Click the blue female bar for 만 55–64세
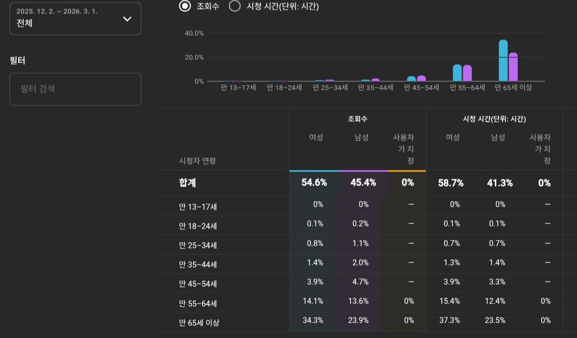Viewport: 577px width, 338px height. click(457, 73)
